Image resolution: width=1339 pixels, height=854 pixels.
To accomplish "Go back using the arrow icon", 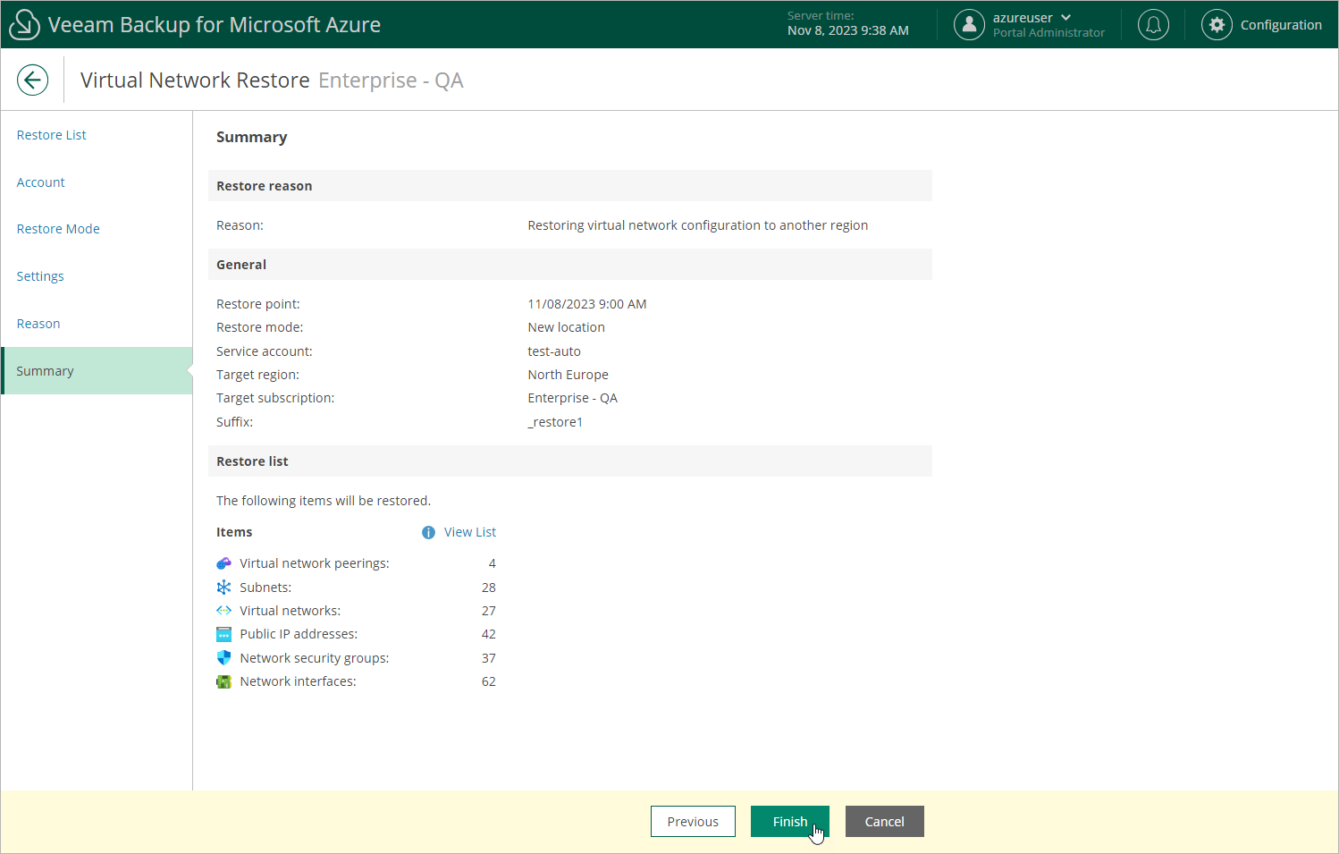I will tap(32, 80).
